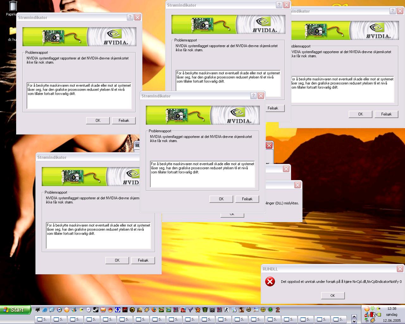Image resolution: width=405 pixels, height=324 pixels.
Task: Click message text box in frontmost Strømindikator dialog
Action: (202, 174)
